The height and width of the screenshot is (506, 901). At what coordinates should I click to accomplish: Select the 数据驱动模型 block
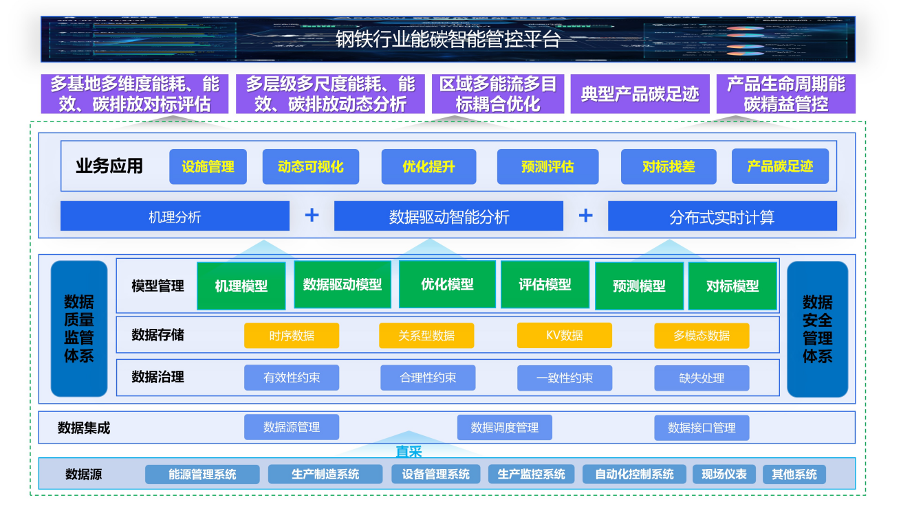point(342,285)
